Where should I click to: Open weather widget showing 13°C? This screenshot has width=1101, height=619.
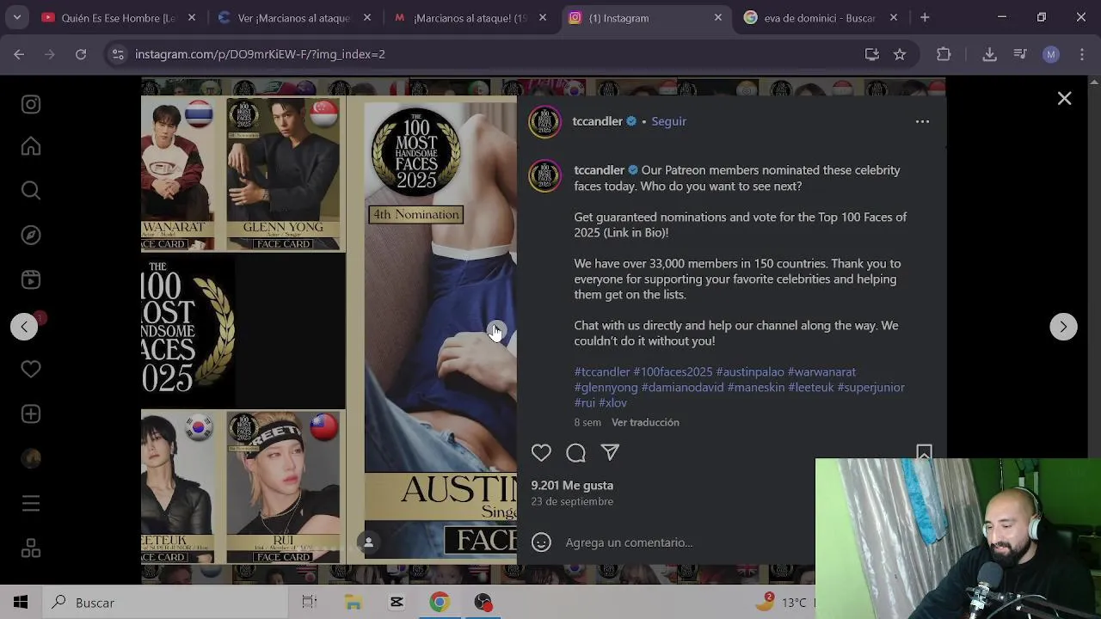783,603
